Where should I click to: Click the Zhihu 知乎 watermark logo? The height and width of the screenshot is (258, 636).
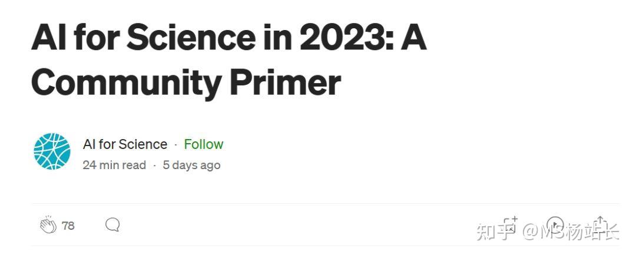(493, 231)
